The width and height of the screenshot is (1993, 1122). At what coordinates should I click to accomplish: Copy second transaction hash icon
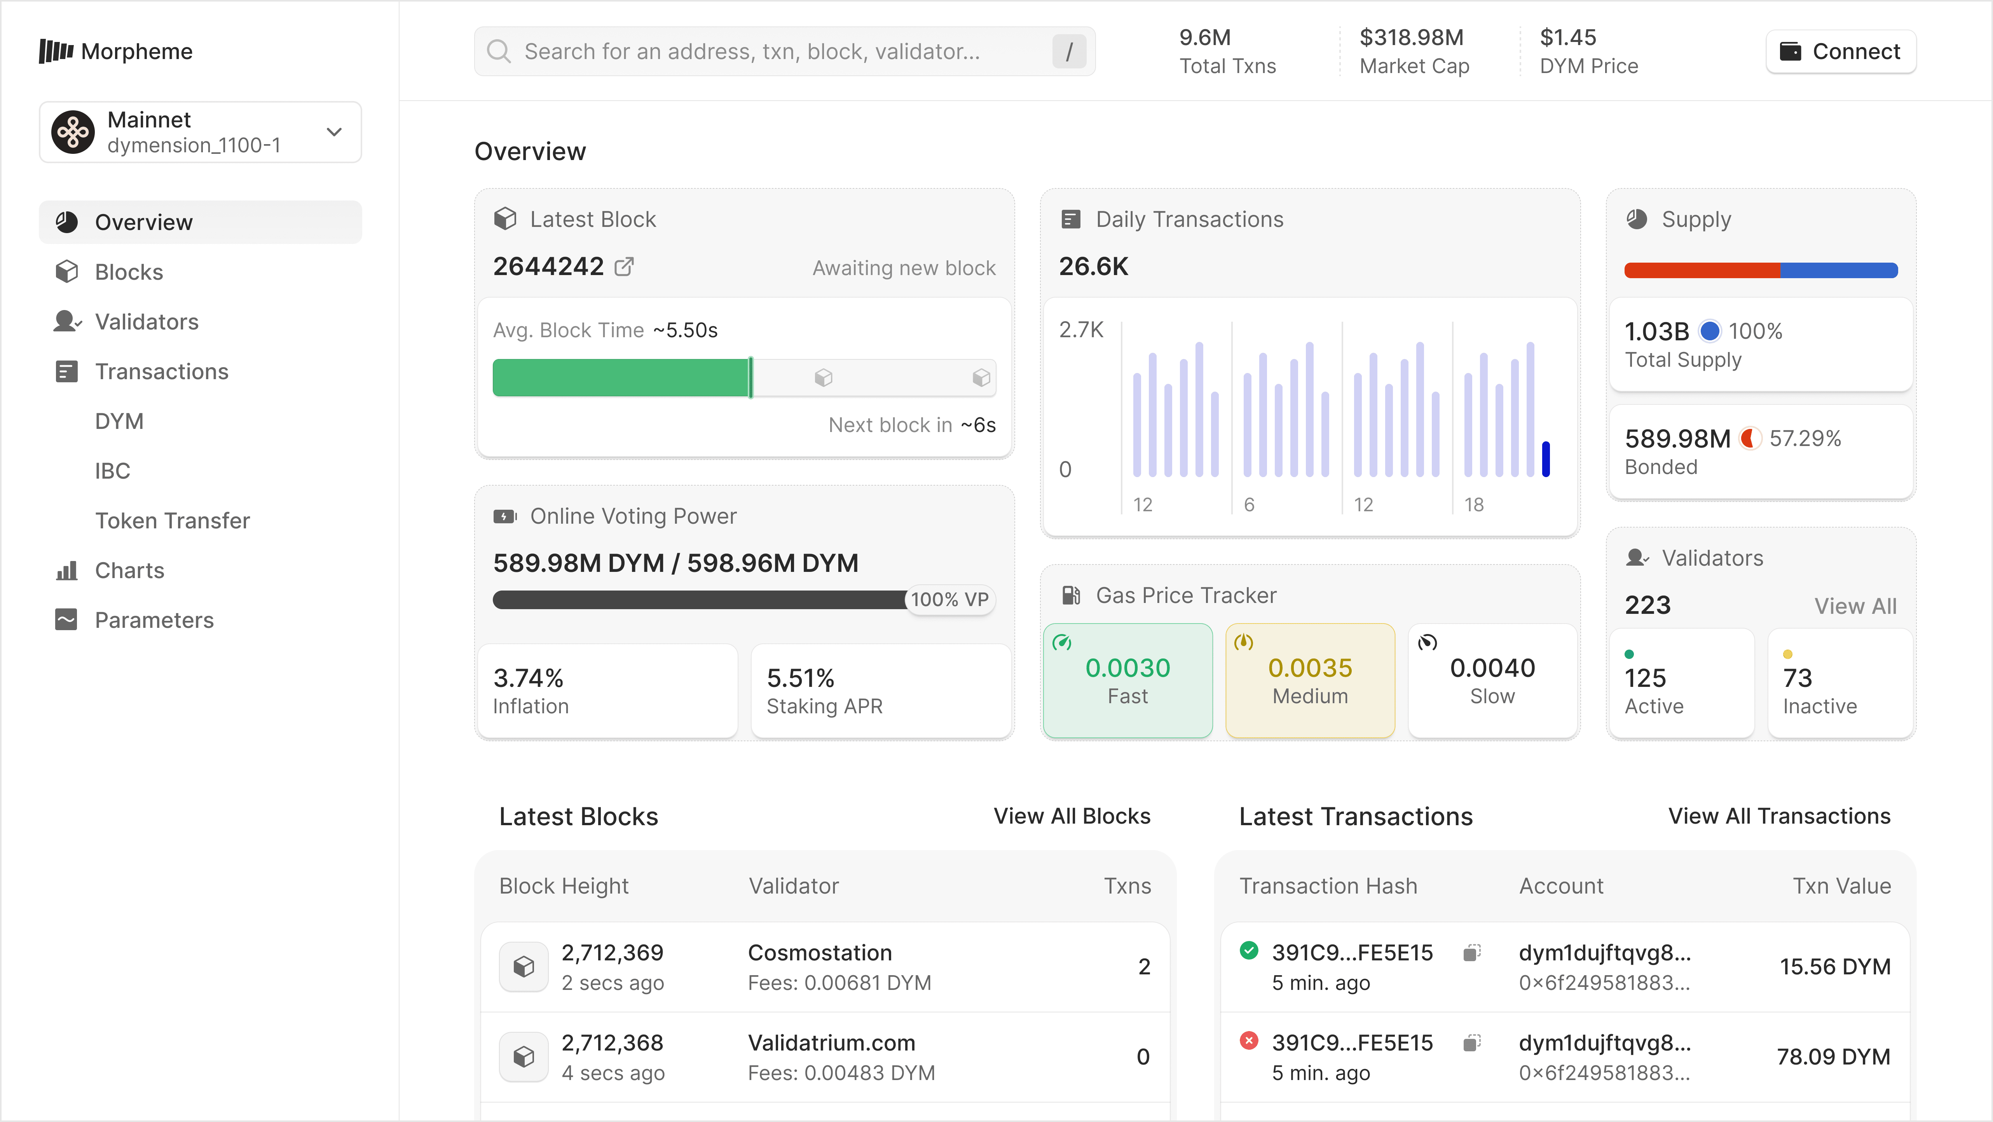[x=1471, y=1043]
